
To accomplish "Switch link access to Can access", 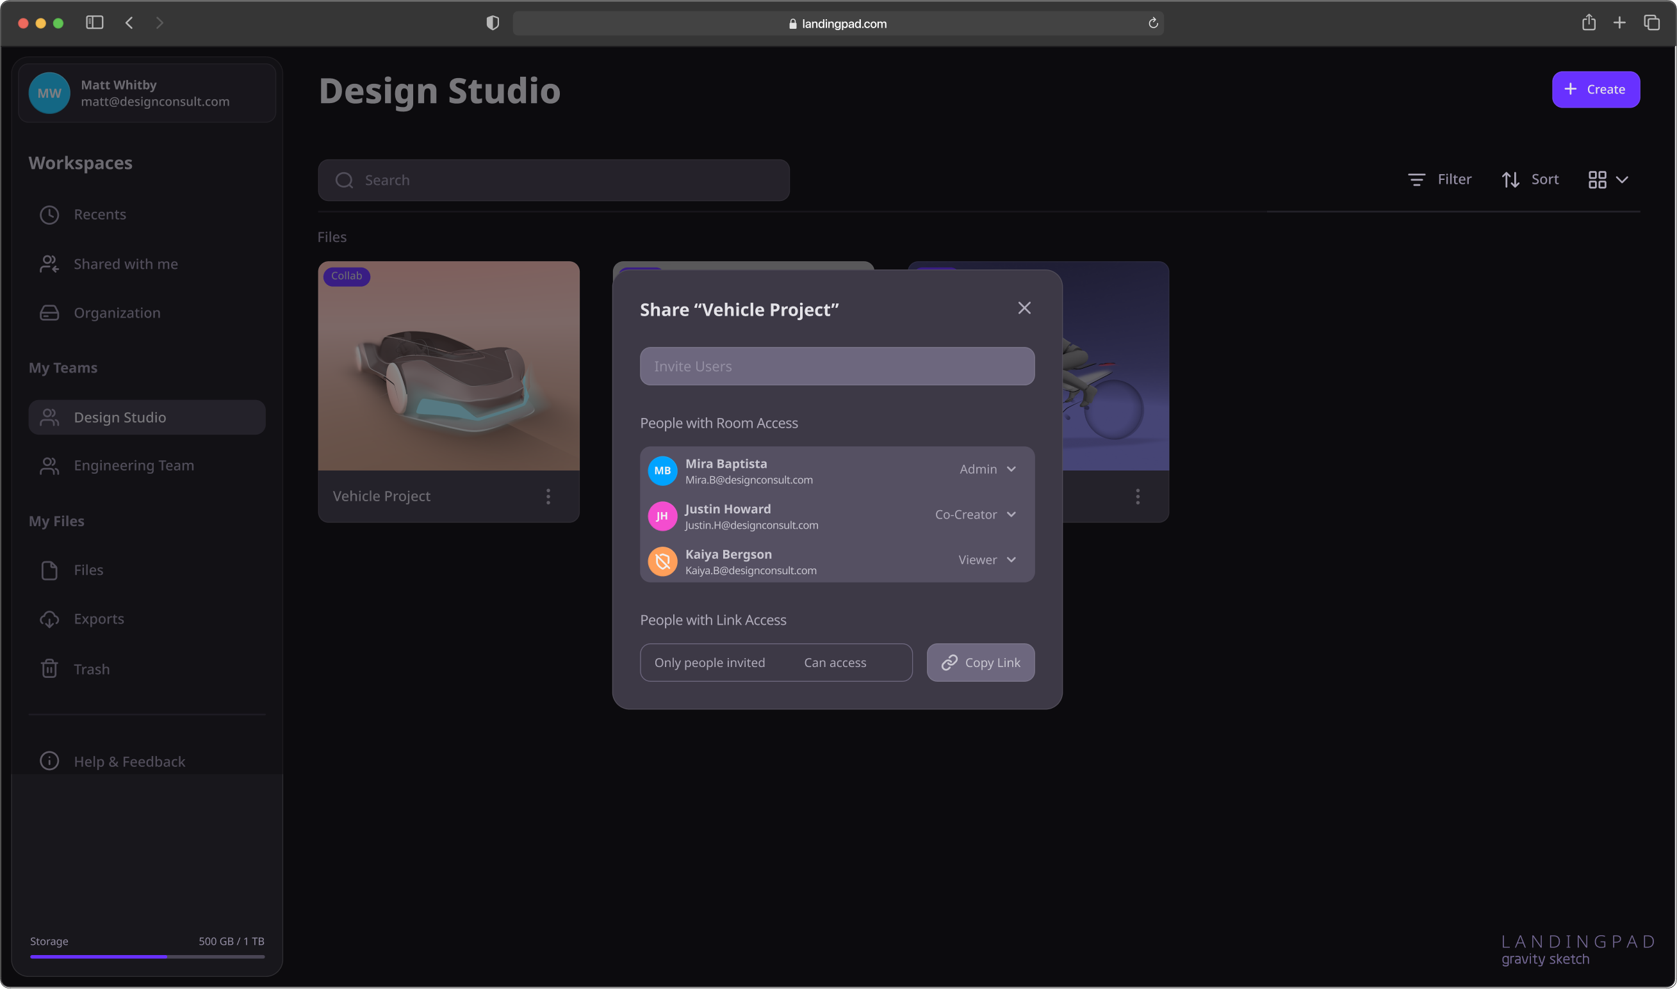I will (x=835, y=663).
